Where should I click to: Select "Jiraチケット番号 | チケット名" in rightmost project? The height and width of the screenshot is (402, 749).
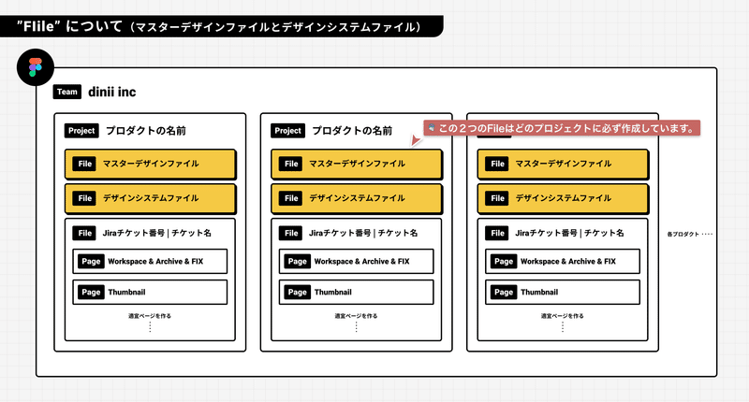pyautogui.click(x=569, y=233)
